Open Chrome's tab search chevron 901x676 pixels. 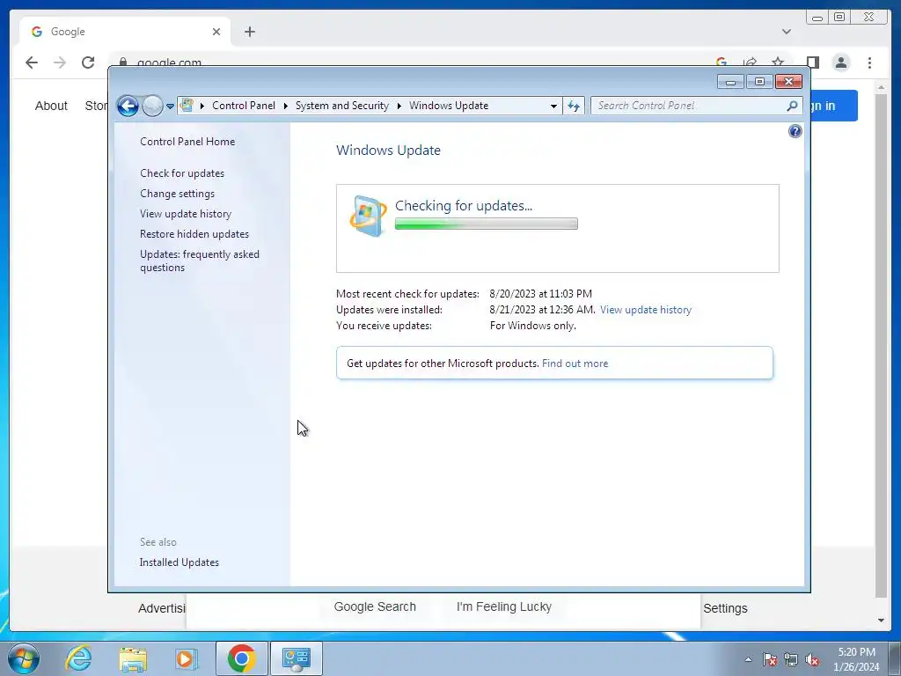(x=787, y=32)
